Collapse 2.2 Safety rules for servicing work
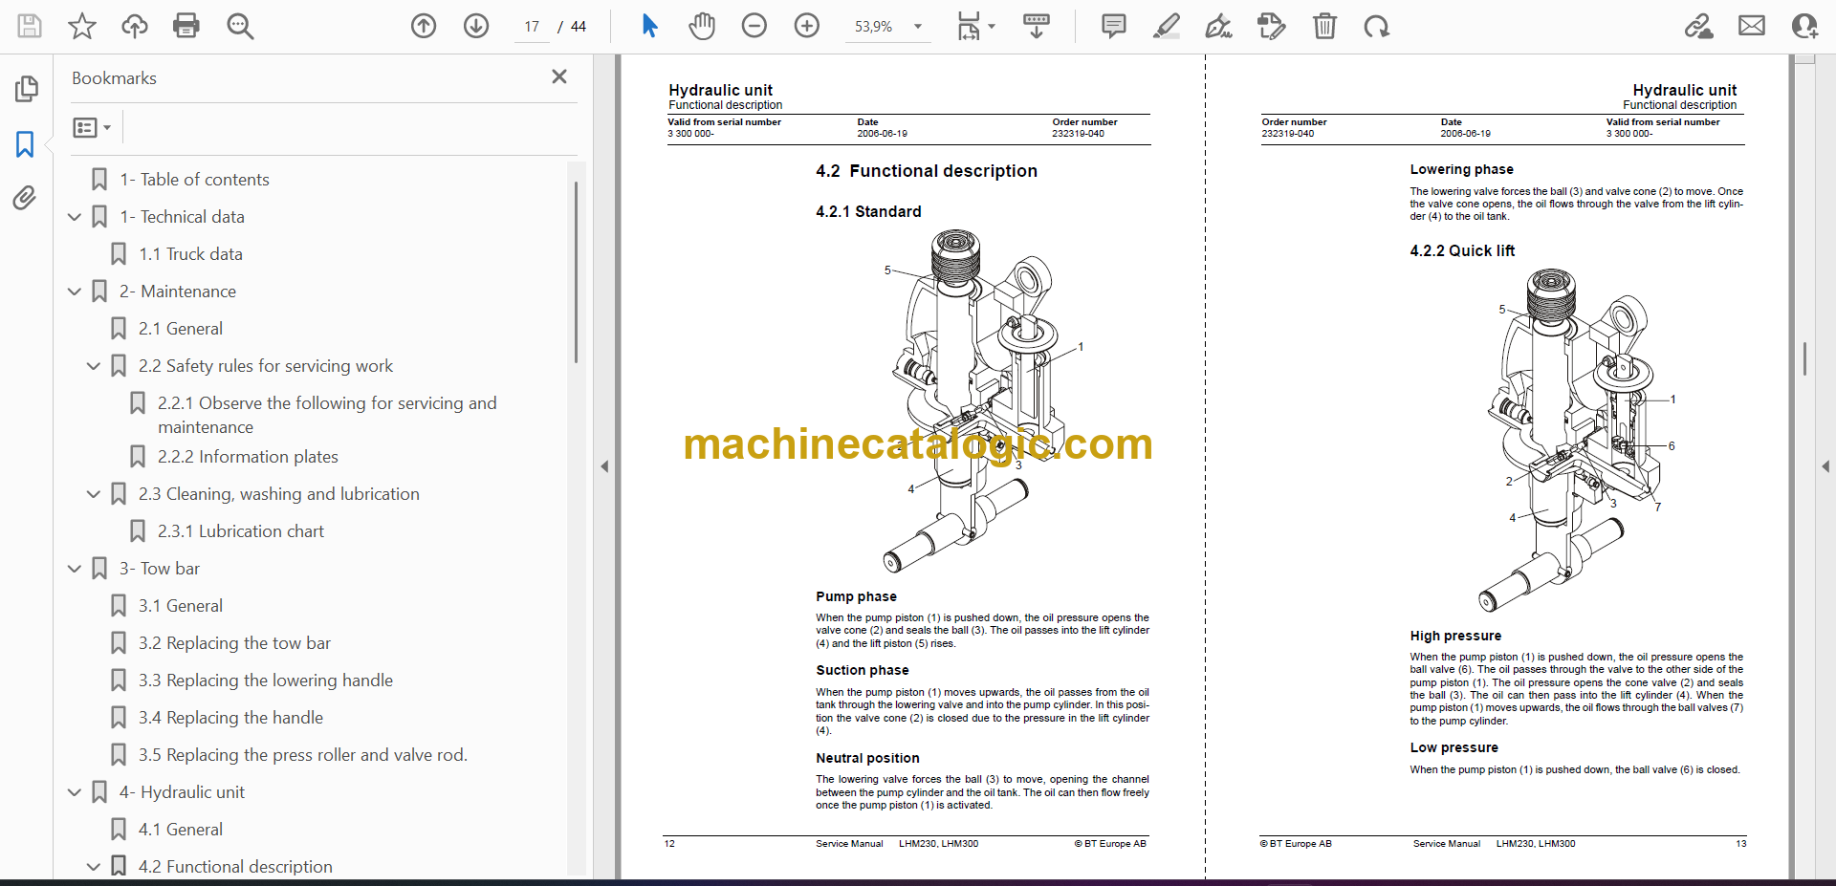The image size is (1836, 886). tap(94, 366)
